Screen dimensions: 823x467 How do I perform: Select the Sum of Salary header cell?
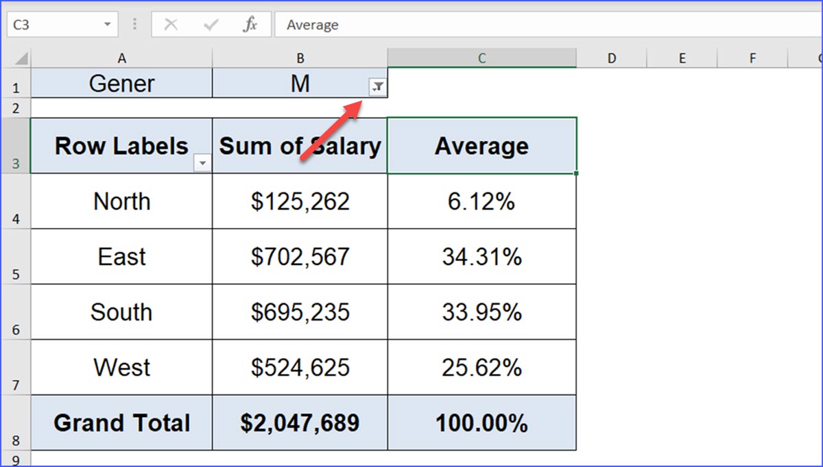300,146
